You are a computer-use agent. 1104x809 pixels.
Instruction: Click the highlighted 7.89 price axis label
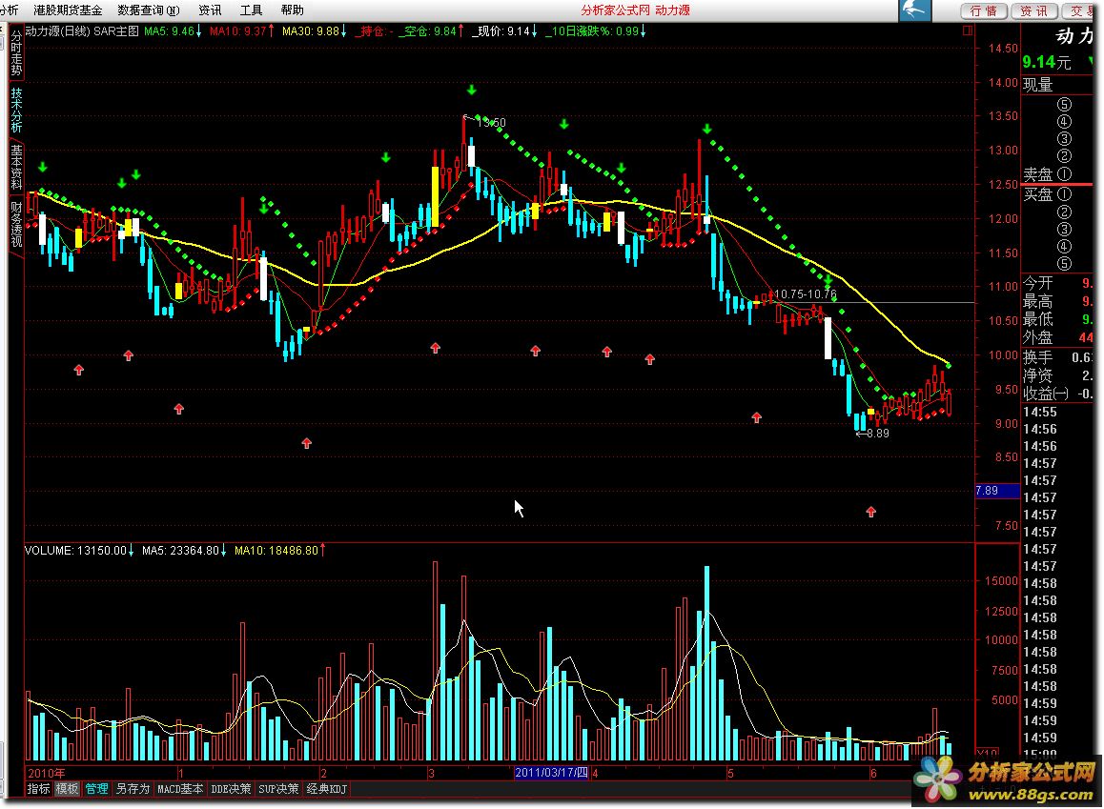tap(997, 491)
